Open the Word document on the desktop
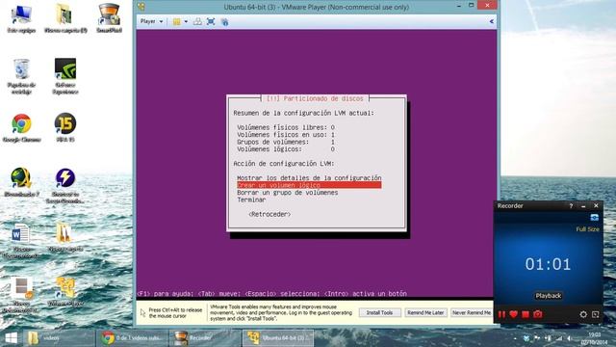This screenshot has width=616, height=347. click(20, 240)
